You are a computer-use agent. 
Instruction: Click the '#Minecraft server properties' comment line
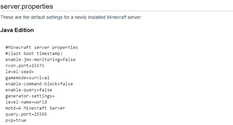pos(42,47)
